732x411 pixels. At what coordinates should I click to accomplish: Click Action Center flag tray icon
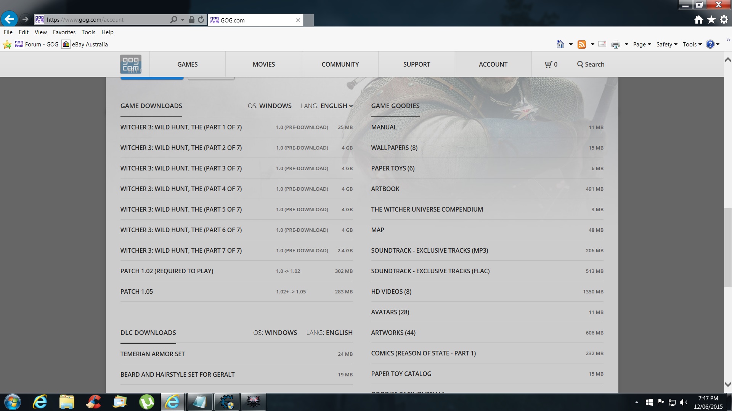[x=661, y=402]
